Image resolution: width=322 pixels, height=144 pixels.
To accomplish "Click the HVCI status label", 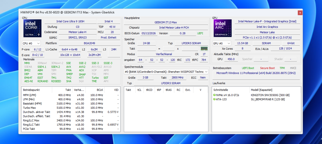I will click(293, 68).
